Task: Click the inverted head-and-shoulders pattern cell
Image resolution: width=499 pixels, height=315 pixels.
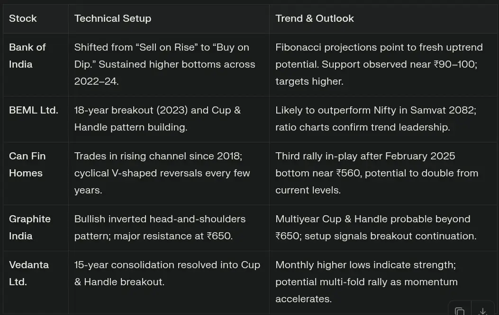Action: click(160, 227)
